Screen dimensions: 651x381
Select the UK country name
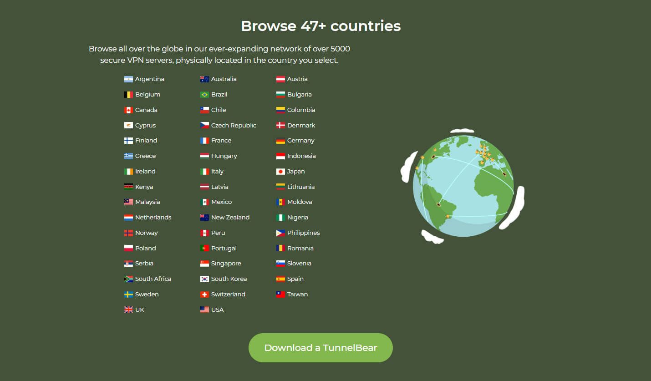click(x=140, y=310)
